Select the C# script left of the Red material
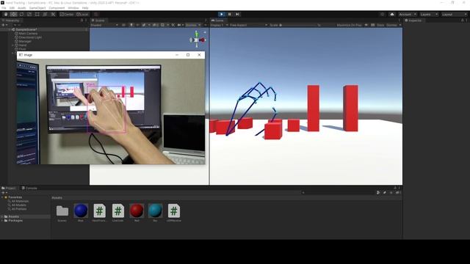The height and width of the screenshot is (264, 470). (x=117, y=213)
